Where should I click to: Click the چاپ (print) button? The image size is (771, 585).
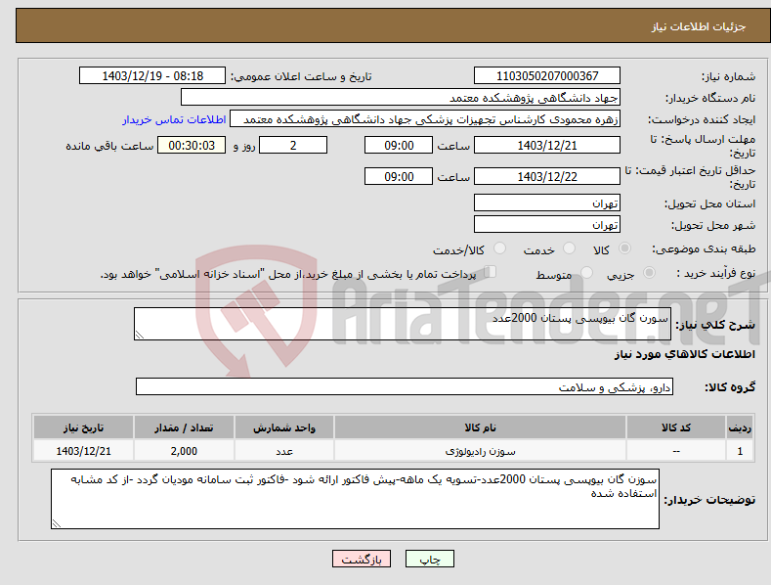(429, 559)
